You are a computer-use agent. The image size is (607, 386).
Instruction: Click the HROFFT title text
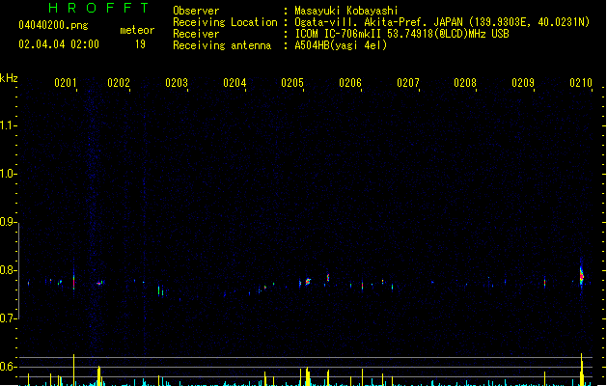click(98, 8)
